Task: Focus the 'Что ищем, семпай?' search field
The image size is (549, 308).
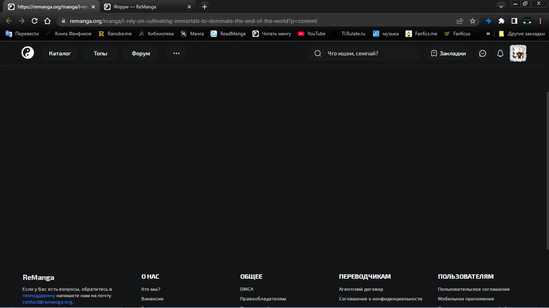Action: [364, 53]
